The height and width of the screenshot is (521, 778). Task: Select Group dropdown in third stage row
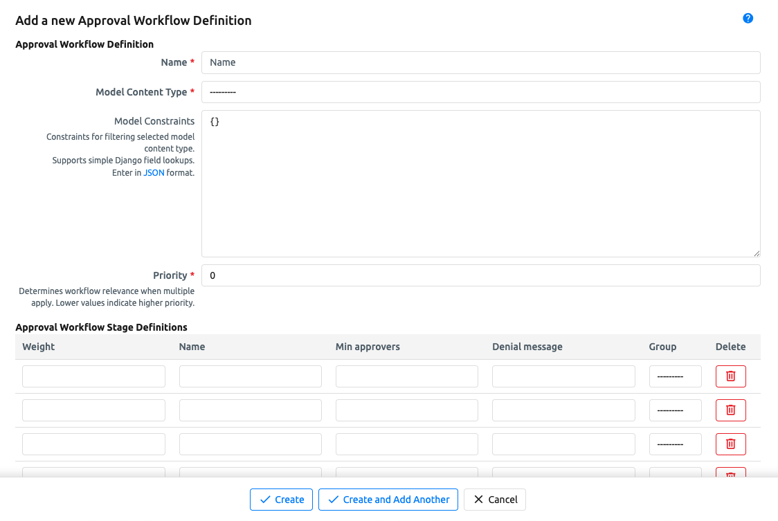click(x=675, y=444)
